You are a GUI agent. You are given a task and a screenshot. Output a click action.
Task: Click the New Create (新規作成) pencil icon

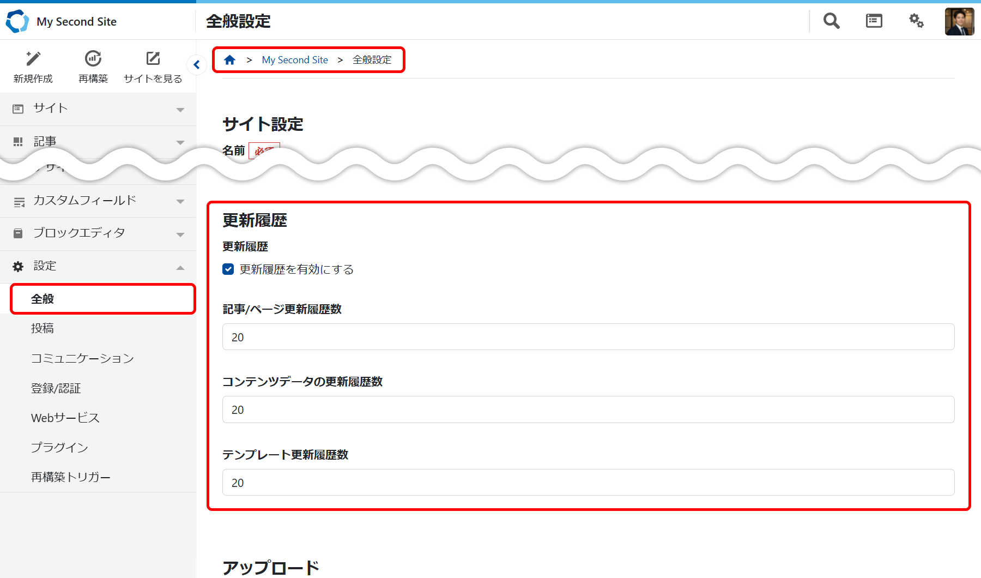[x=33, y=59]
